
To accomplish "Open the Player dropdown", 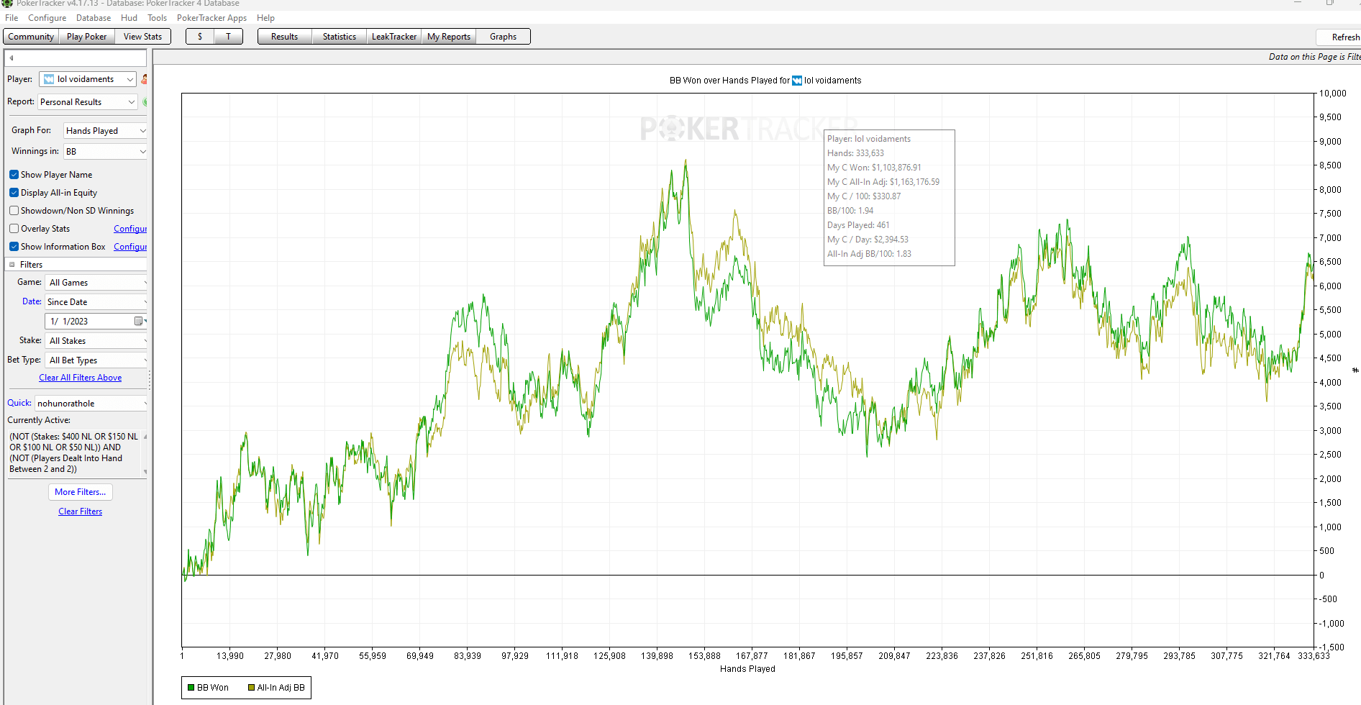I will coord(88,79).
